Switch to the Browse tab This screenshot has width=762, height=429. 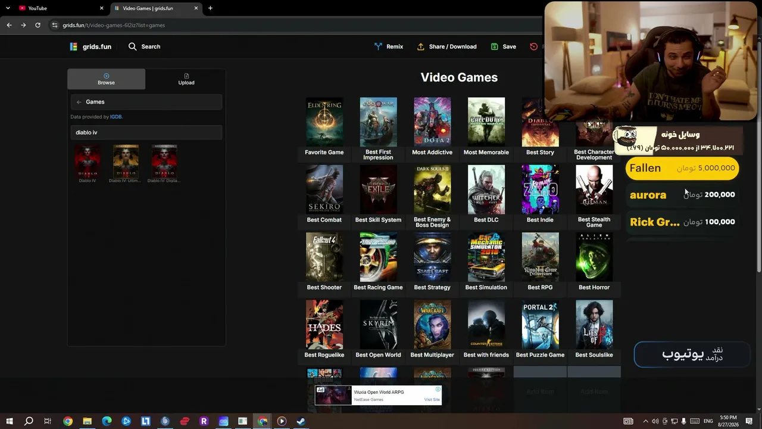point(106,79)
